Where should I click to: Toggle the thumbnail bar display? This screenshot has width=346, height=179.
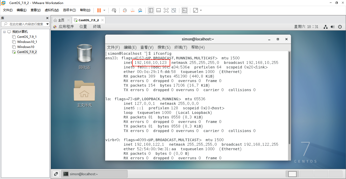tap(159, 10)
